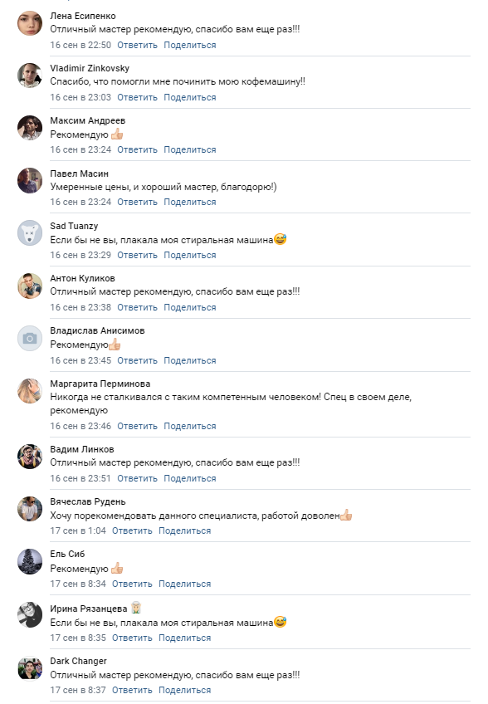The image size is (488, 704).
Task: Open Максим Андреев's avatar photo
Action: click(x=30, y=128)
